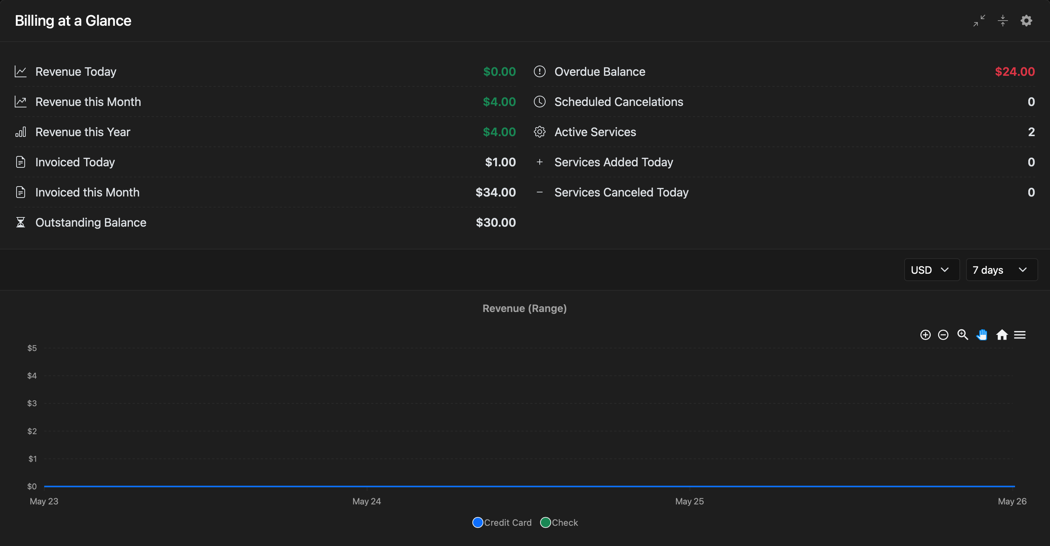Toggle the chart panning hand tool
Screen dimensions: 1050x546
982,335
